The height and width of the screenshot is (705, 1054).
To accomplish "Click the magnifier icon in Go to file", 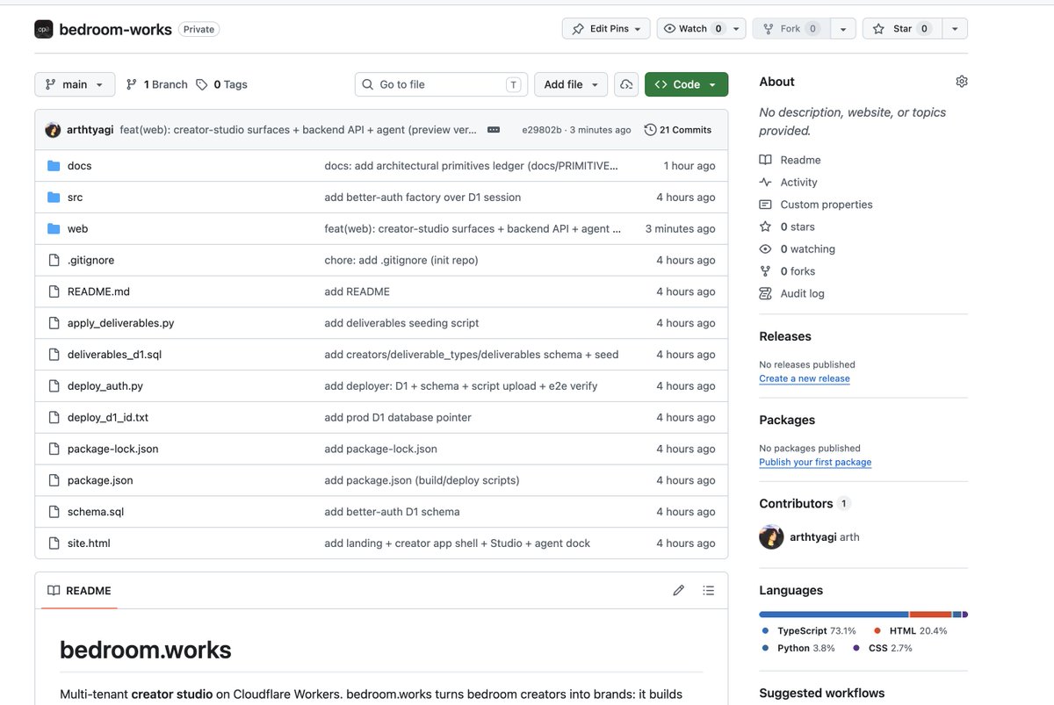I will tap(368, 84).
